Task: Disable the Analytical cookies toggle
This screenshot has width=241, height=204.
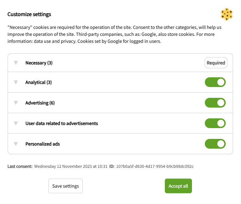Action: pyautogui.click(x=215, y=83)
